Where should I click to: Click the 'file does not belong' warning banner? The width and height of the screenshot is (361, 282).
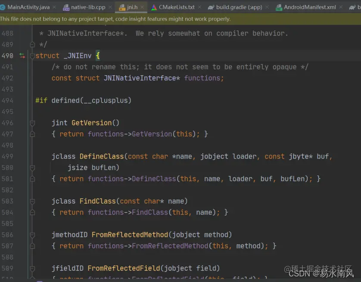pos(180,19)
